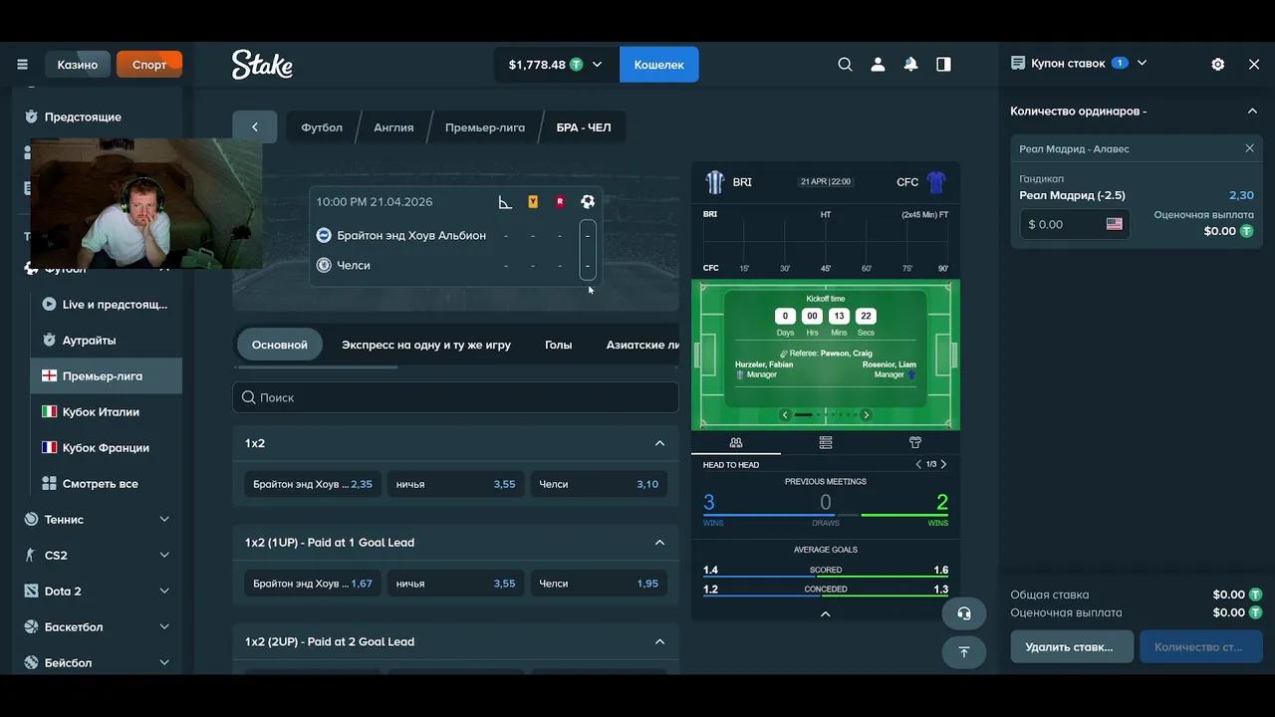Select the Голы market tab

558,345
